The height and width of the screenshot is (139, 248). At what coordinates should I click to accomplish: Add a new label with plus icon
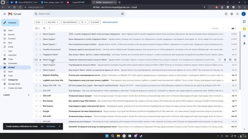pos(29,95)
